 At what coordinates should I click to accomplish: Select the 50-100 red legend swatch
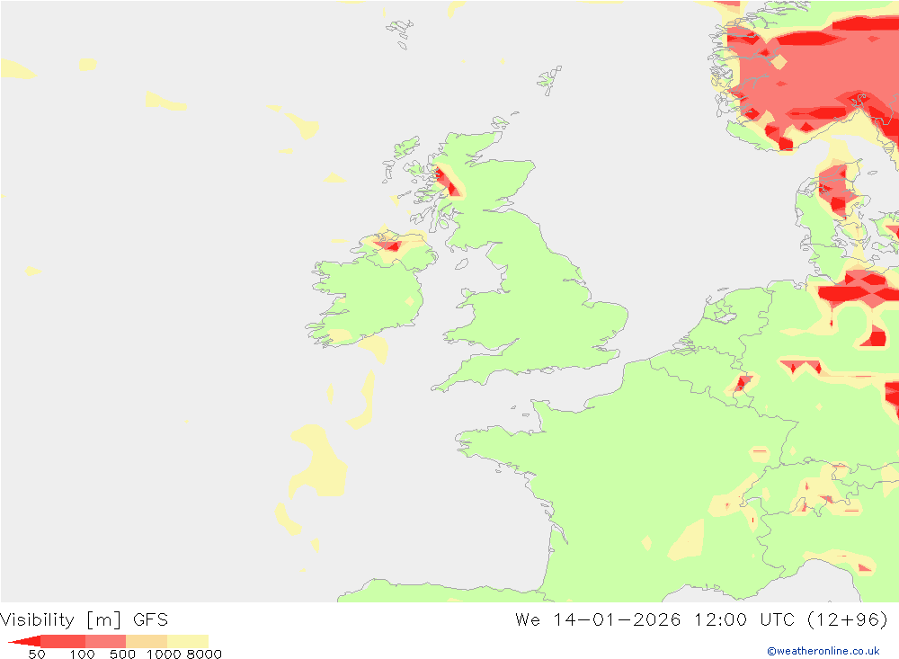[x=63, y=641]
